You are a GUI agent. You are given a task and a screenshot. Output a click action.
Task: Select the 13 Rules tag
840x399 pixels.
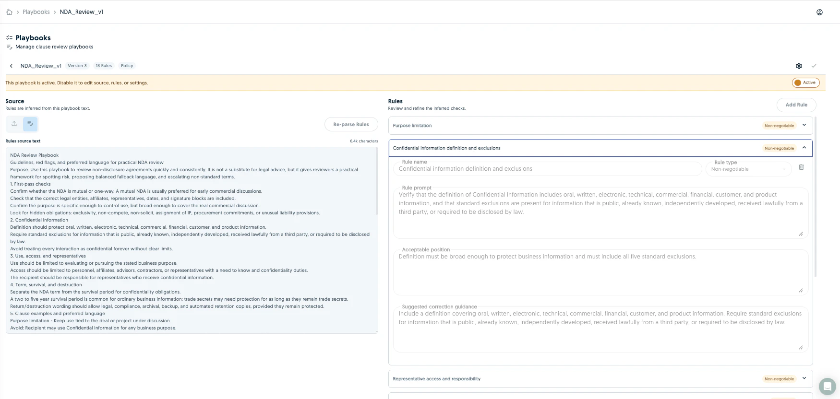coord(104,66)
